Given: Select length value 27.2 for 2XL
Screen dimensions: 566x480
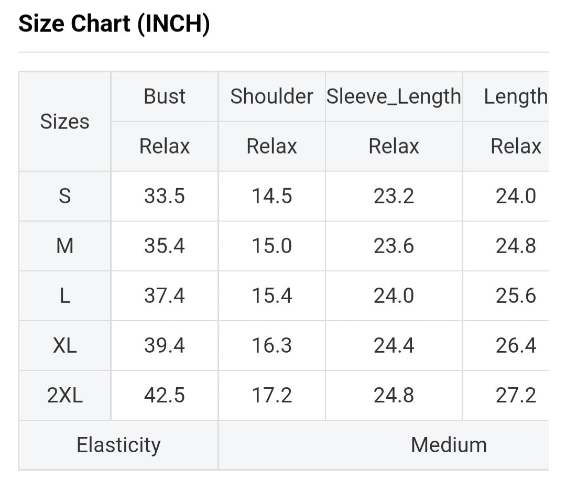Looking at the screenshot, I should pos(516,396).
